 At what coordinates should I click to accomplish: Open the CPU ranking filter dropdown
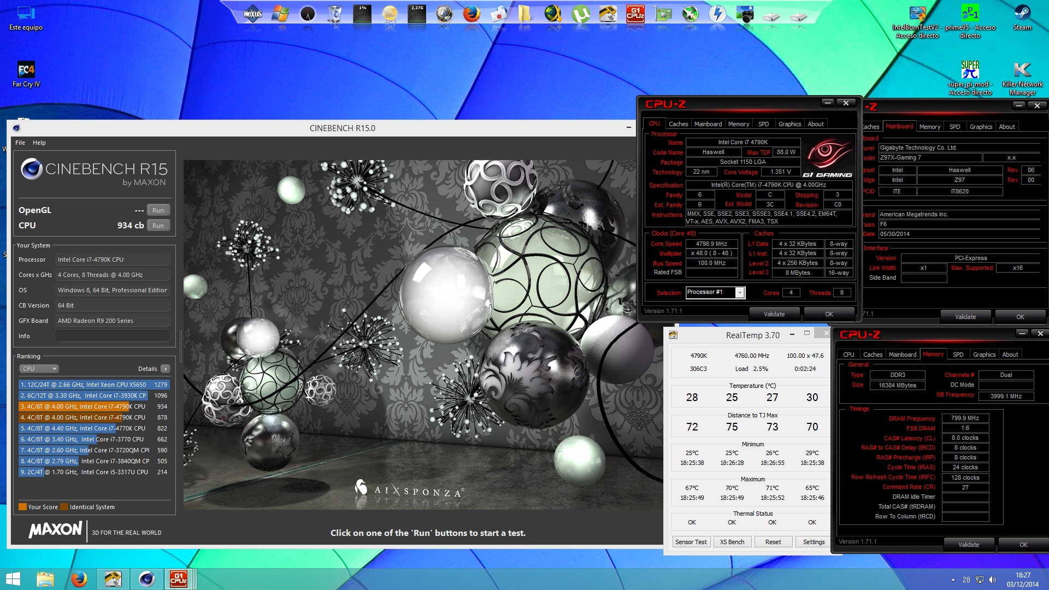39,369
